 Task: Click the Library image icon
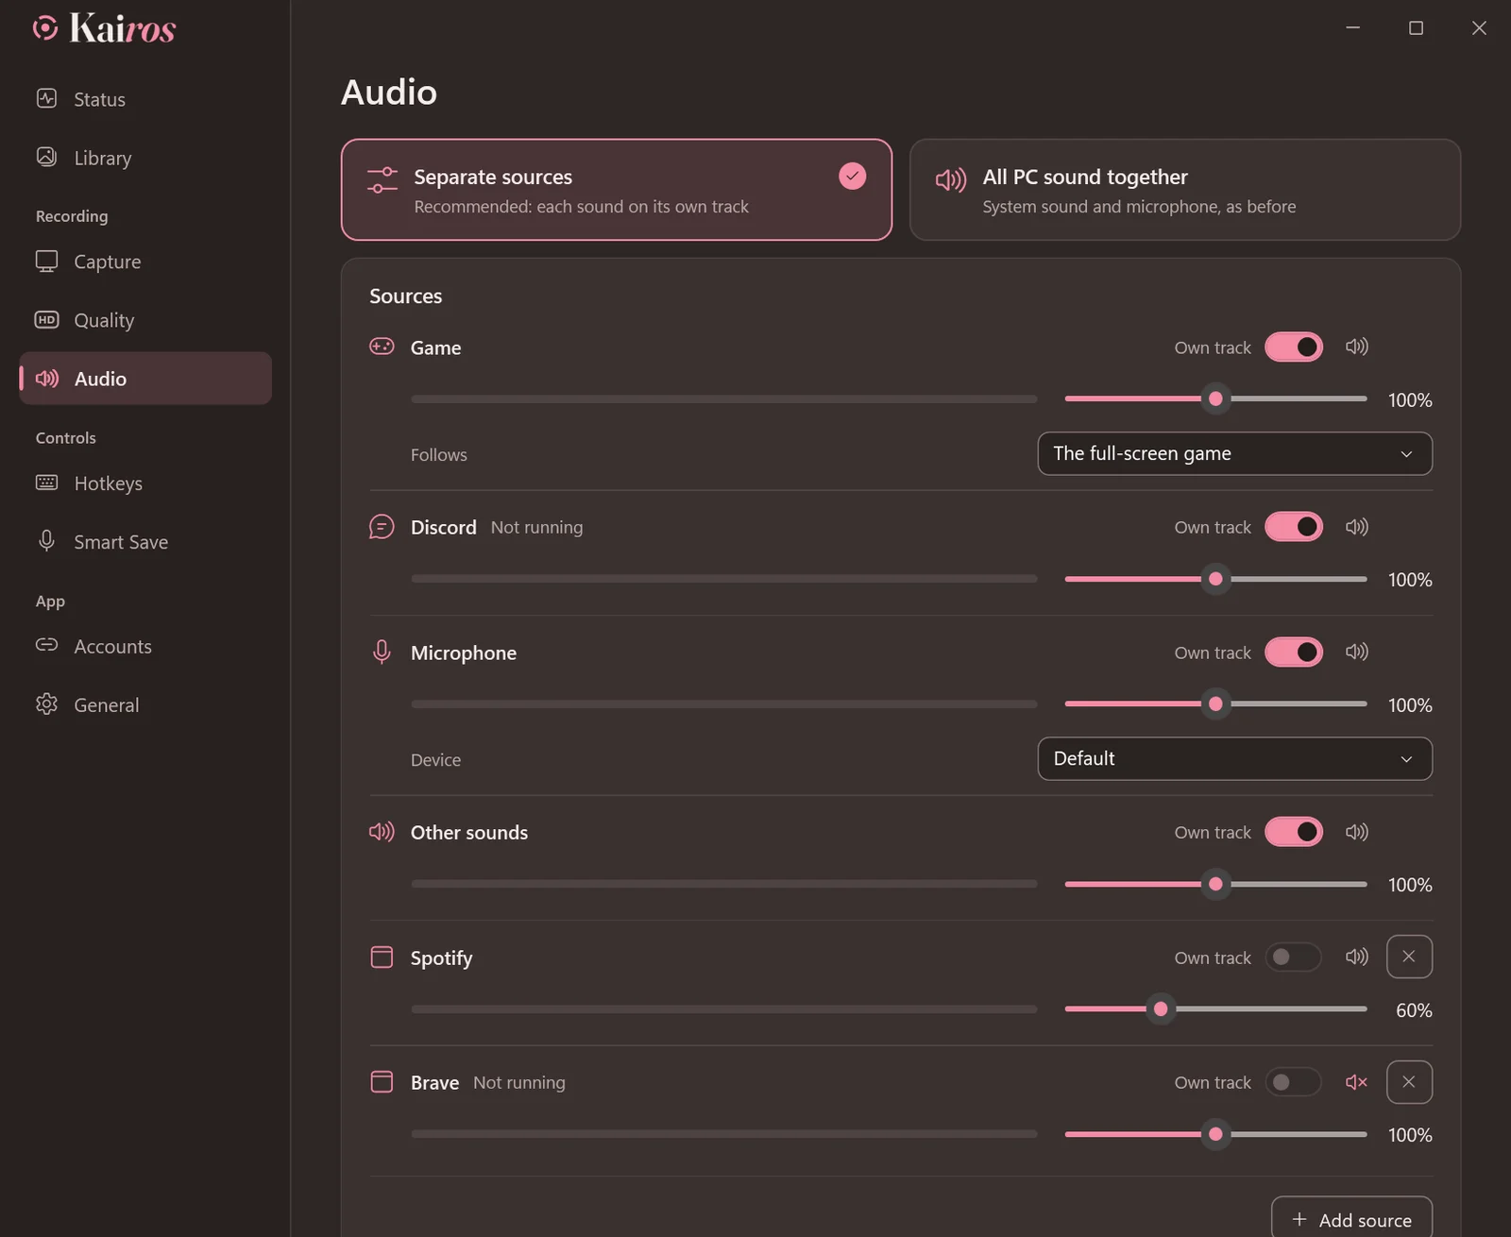(x=46, y=157)
